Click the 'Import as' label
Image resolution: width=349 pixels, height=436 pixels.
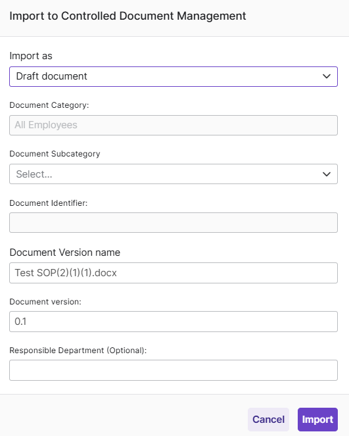[x=31, y=56]
